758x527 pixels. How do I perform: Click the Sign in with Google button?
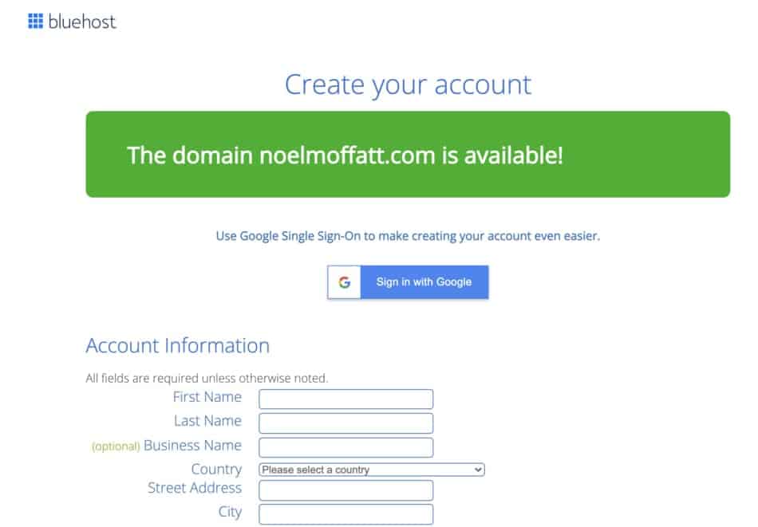pyautogui.click(x=408, y=282)
